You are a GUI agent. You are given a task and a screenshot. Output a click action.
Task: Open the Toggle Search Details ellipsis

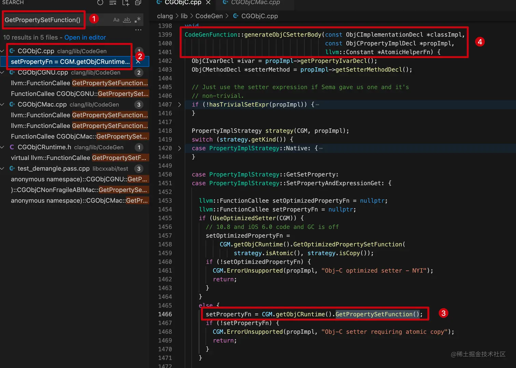(138, 30)
